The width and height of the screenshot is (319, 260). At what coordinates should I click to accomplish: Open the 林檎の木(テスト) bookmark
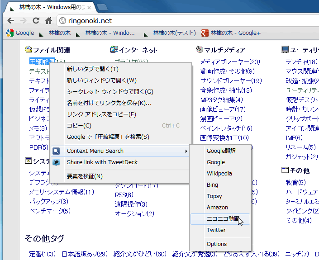170,33
